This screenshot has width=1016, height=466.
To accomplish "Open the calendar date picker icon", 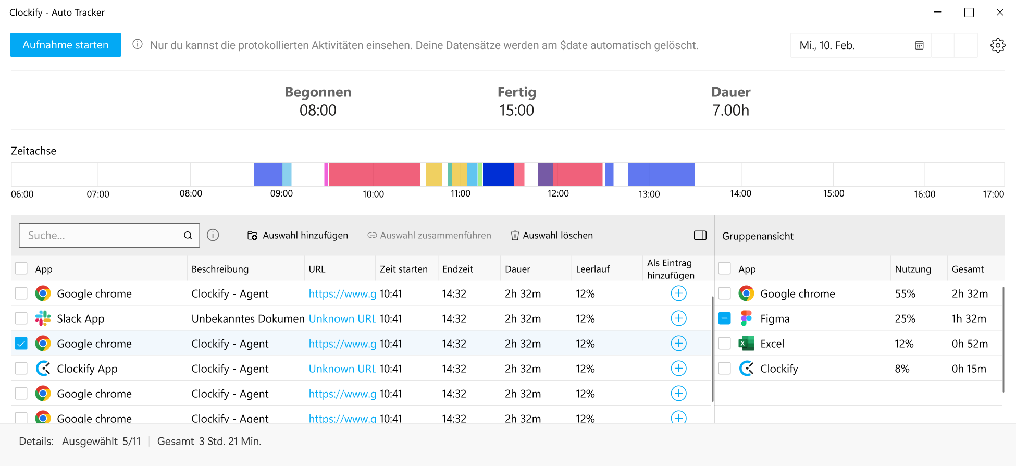I will [x=919, y=45].
